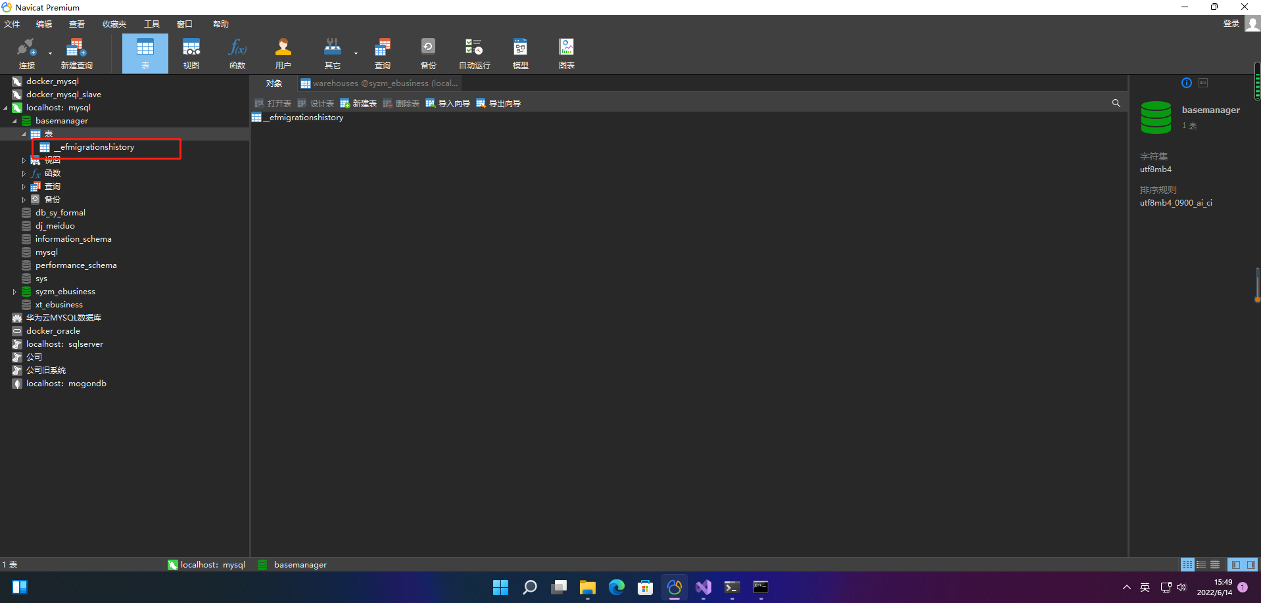Collapse the basemanager database node
Viewport: 1261px width, 603px height.
tap(14, 121)
